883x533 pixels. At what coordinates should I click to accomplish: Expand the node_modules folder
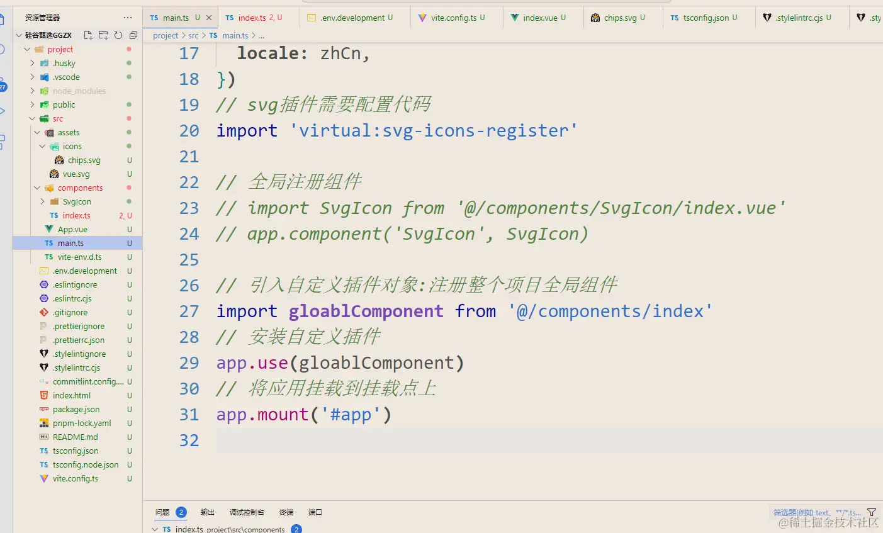click(x=31, y=90)
